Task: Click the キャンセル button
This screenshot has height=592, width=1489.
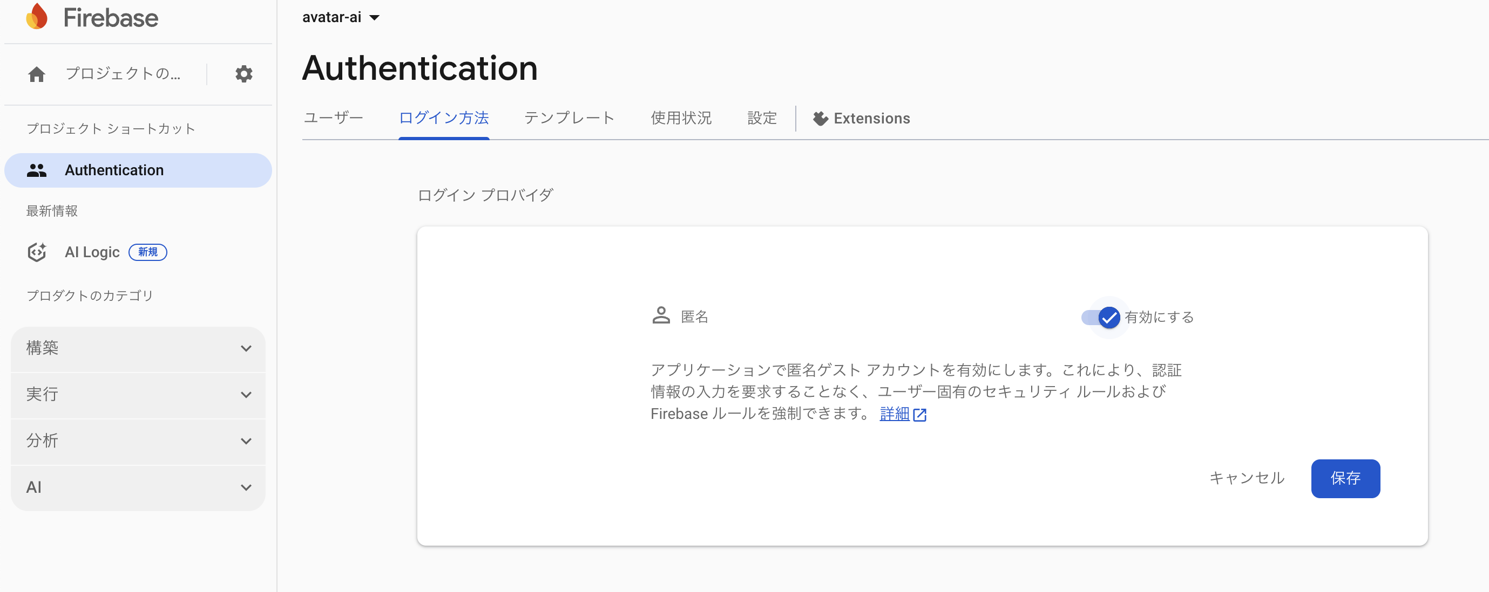Action: click(x=1247, y=478)
